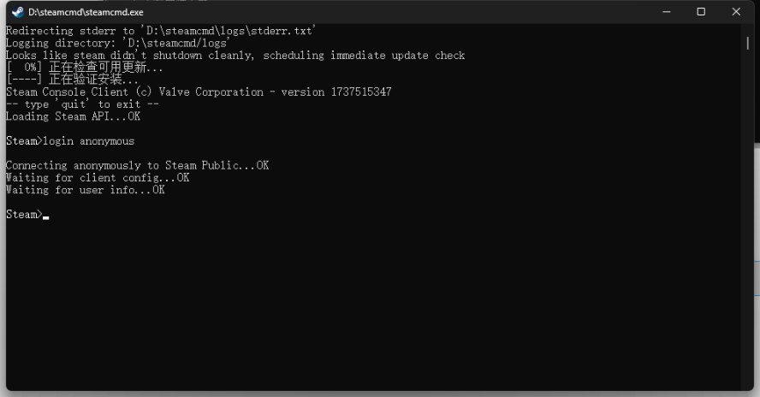Screen dimensions: 760x397
Task: Close the steamcmd.exe window
Action: [736, 12]
